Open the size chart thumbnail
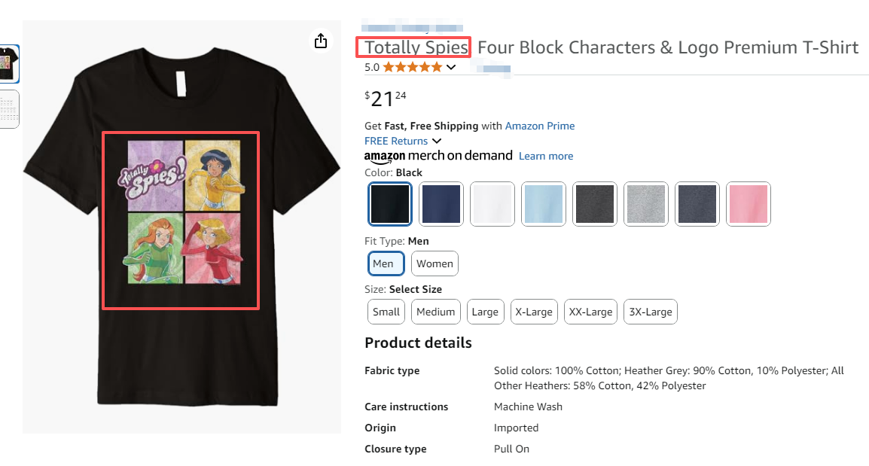The width and height of the screenshot is (869, 466). click(11, 109)
